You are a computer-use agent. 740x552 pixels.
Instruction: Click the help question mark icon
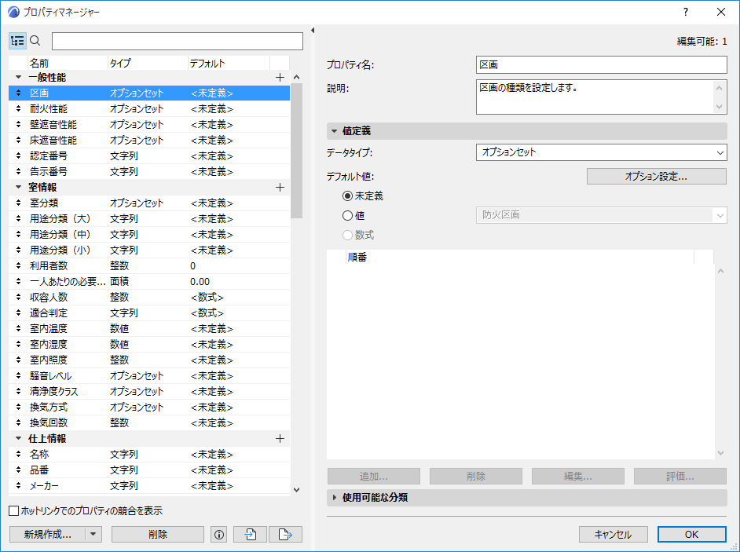(x=686, y=13)
